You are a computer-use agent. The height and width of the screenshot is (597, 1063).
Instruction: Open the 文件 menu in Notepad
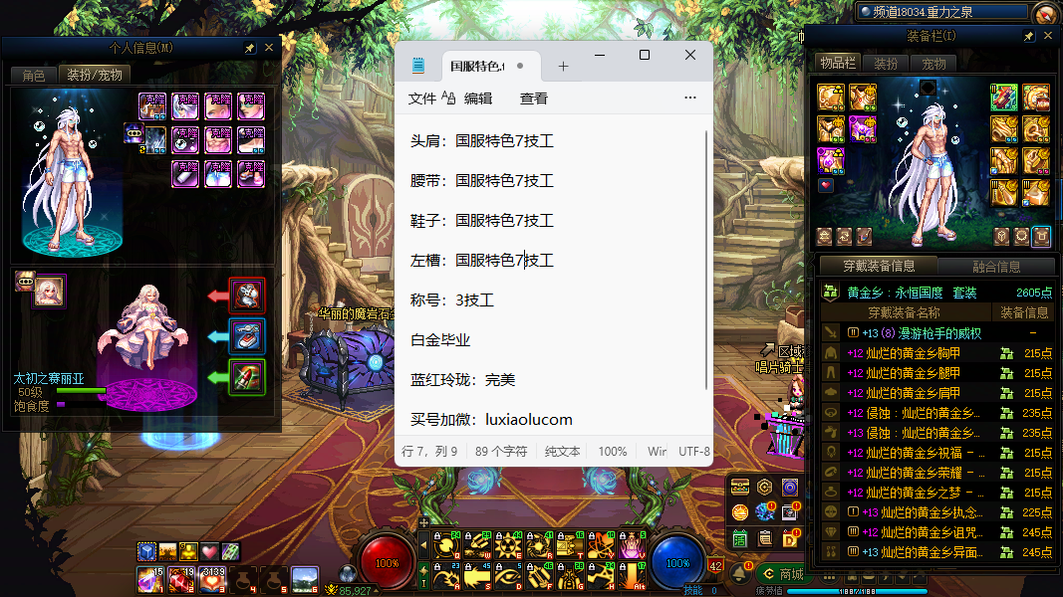(422, 99)
